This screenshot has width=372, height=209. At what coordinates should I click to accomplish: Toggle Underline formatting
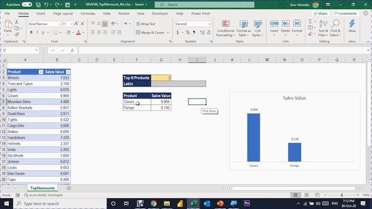(x=43, y=33)
